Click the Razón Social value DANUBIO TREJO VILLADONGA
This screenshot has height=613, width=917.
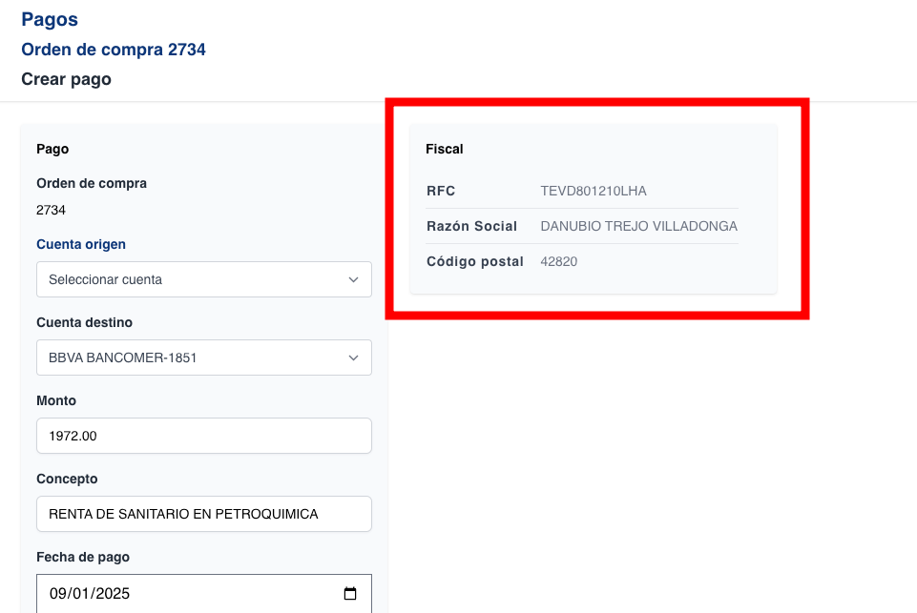pyautogui.click(x=637, y=226)
